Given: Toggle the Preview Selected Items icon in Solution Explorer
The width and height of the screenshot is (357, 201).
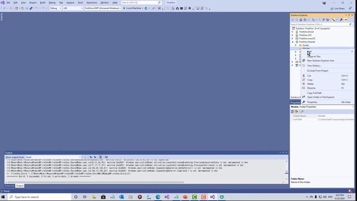Looking at the screenshot, I should pyautogui.click(x=345, y=20).
